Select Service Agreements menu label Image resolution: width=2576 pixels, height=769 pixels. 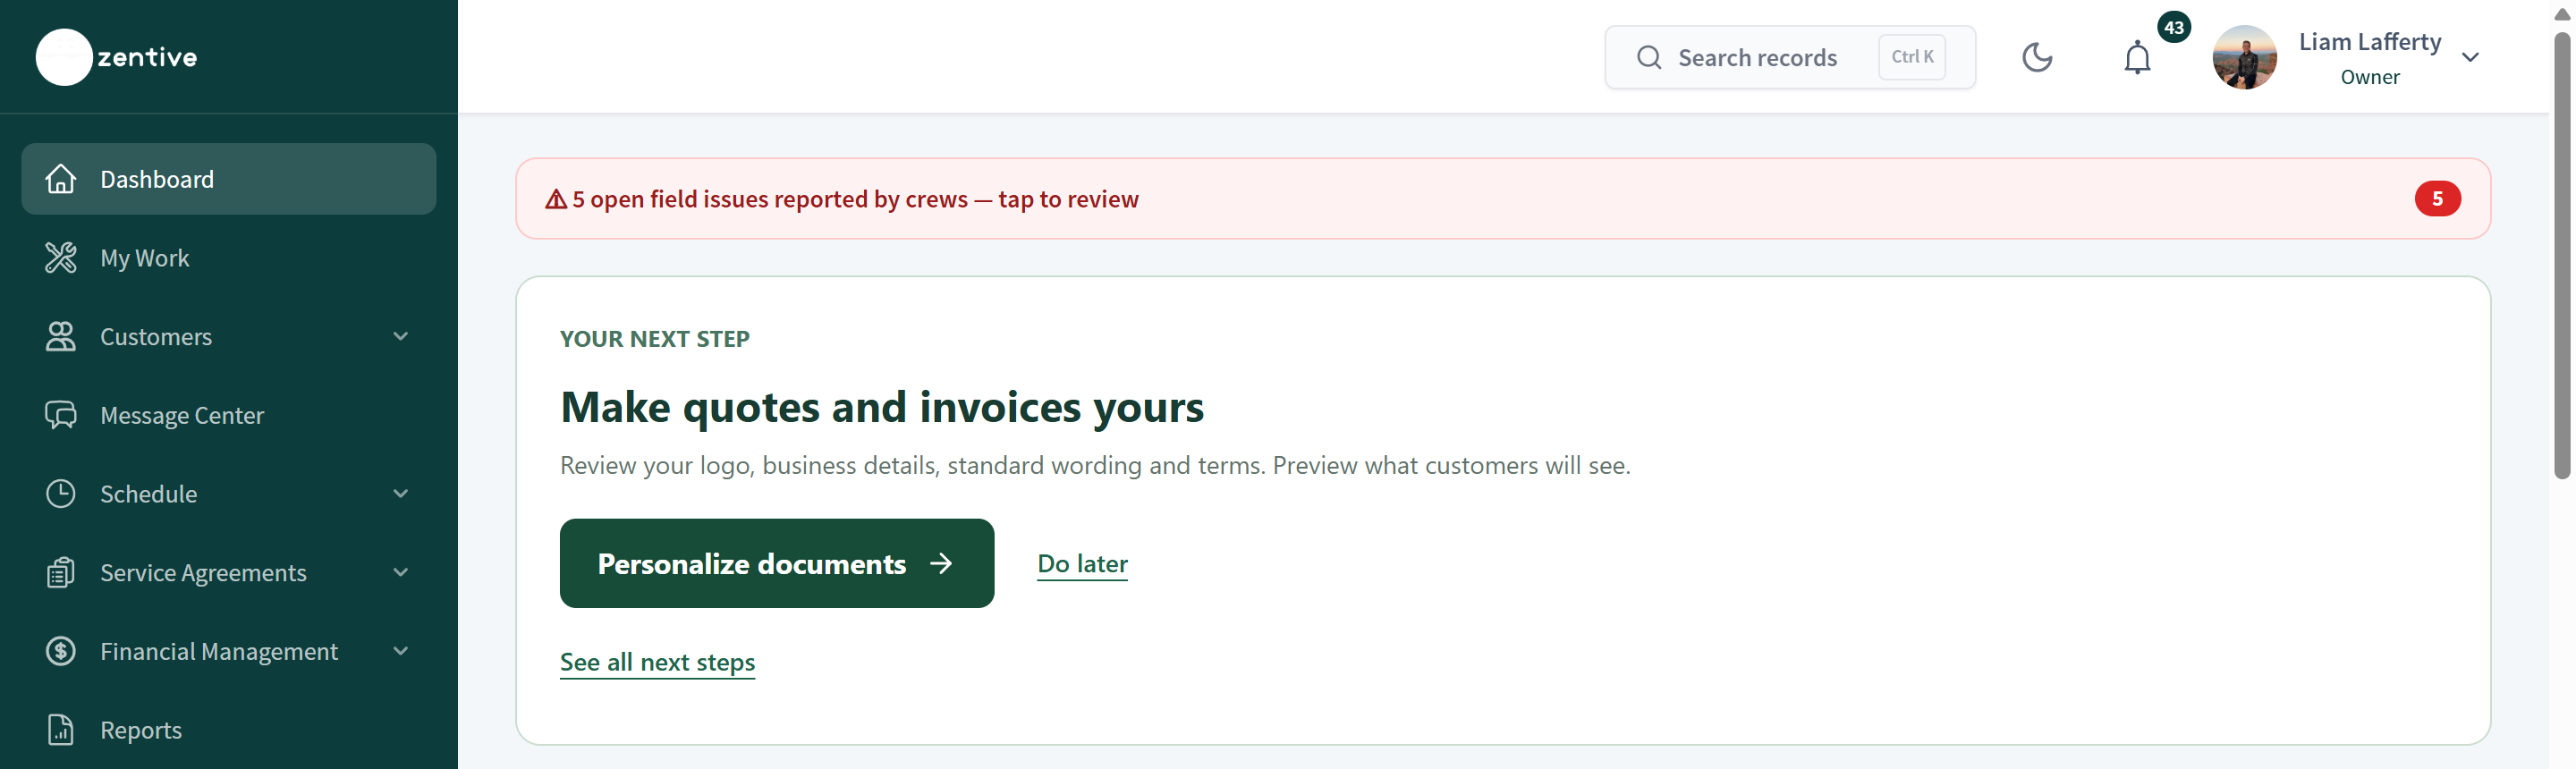click(203, 573)
